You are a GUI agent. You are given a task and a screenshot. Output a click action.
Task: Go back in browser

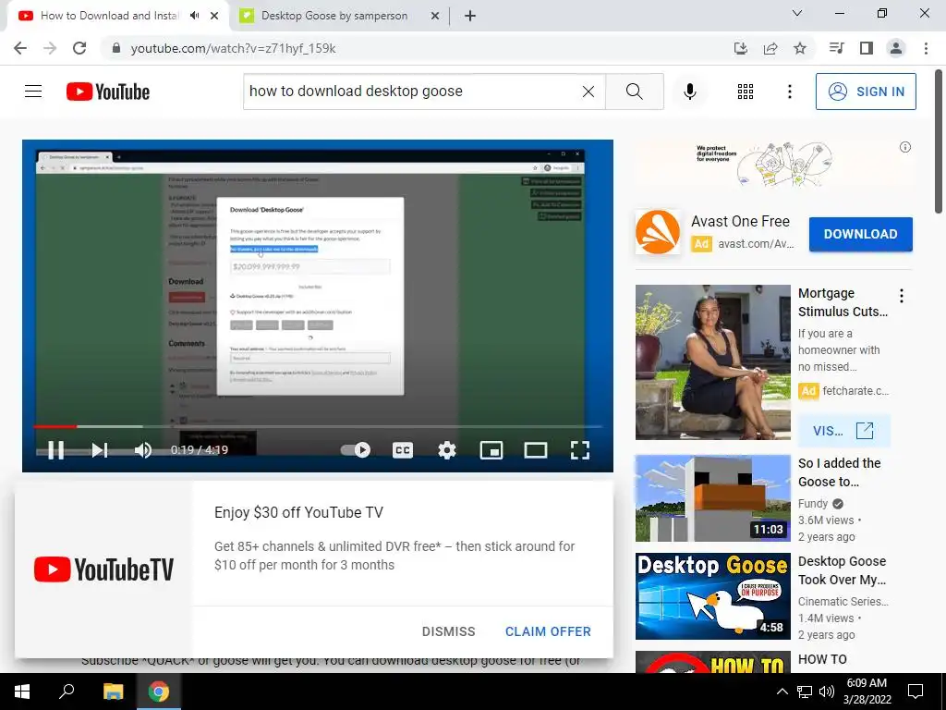click(x=20, y=48)
